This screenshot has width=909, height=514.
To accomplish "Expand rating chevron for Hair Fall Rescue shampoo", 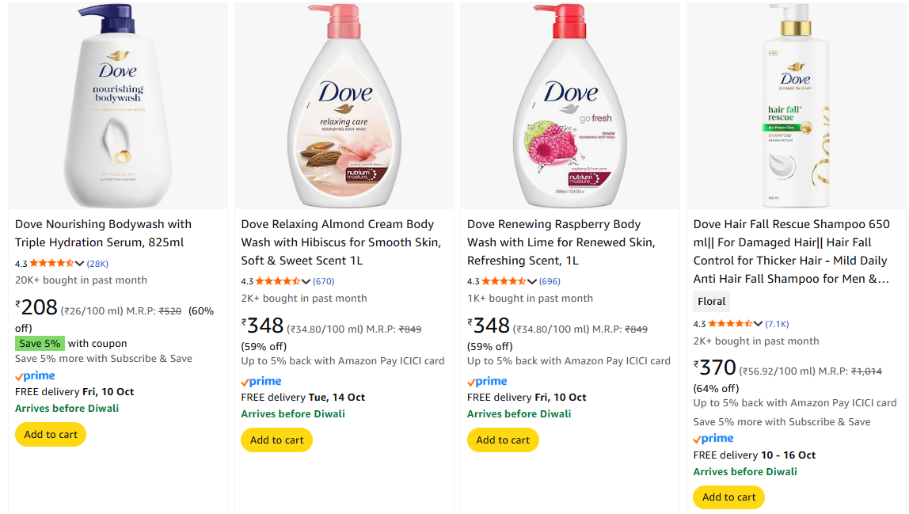I will pos(759,324).
